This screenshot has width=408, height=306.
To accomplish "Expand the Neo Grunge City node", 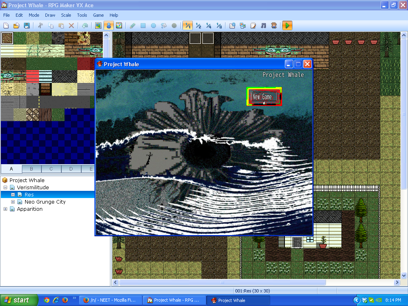I will pyautogui.click(x=13, y=202).
